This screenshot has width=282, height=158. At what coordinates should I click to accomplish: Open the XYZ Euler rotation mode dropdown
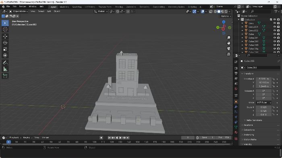[263, 103]
